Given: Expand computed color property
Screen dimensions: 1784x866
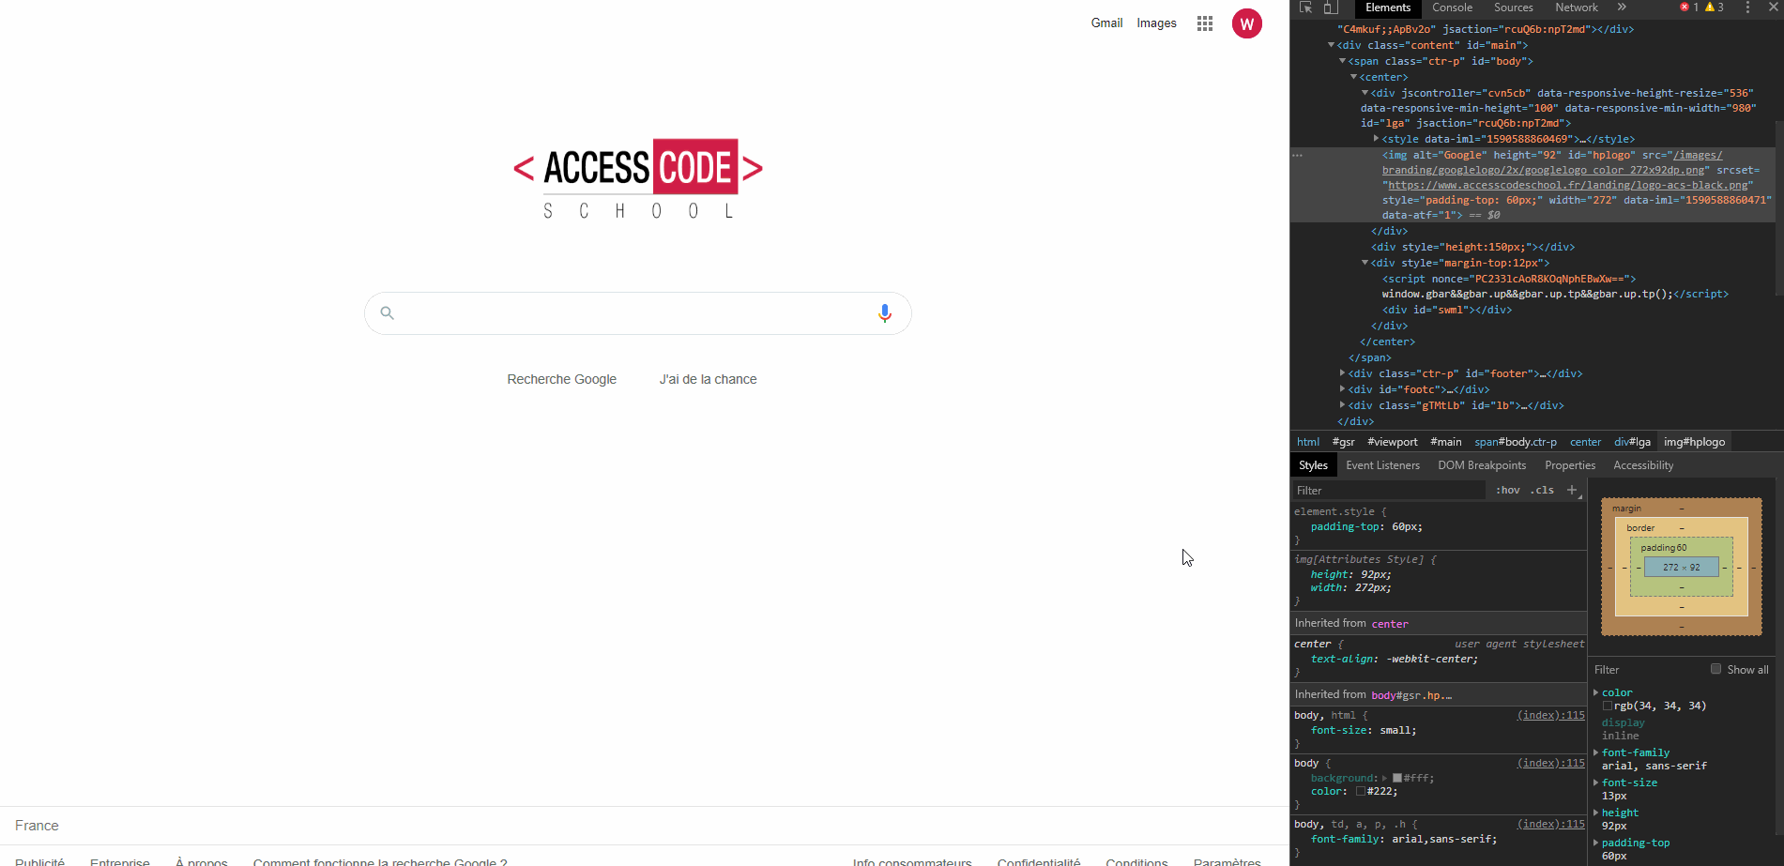Looking at the screenshot, I should click(1596, 692).
